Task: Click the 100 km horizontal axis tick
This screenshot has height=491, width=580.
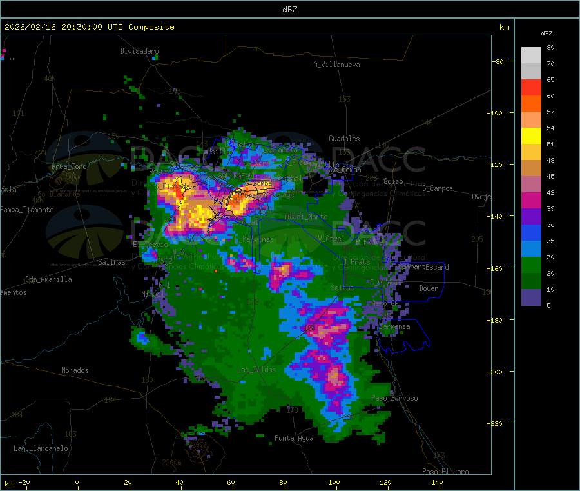Action: pos(334,482)
